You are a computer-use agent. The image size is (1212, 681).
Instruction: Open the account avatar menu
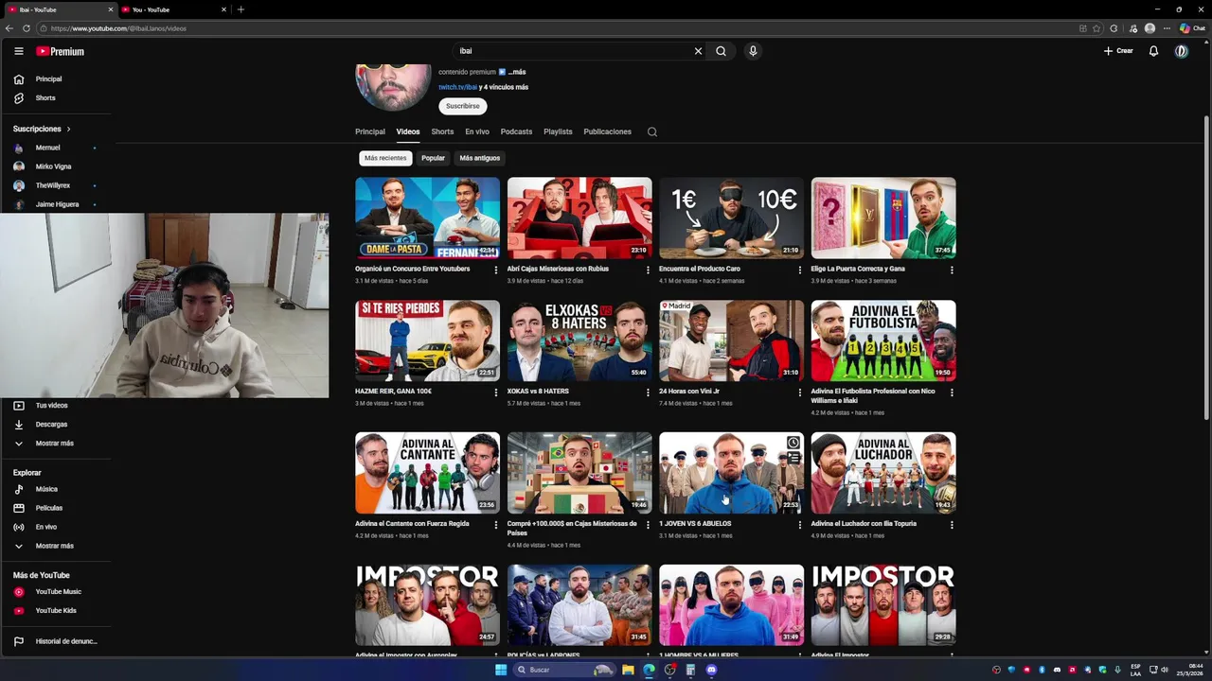[1181, 51]
